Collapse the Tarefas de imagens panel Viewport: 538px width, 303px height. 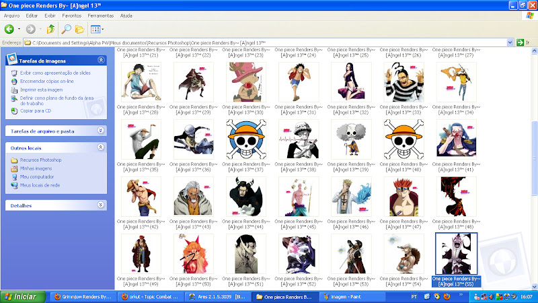(101, 60)
